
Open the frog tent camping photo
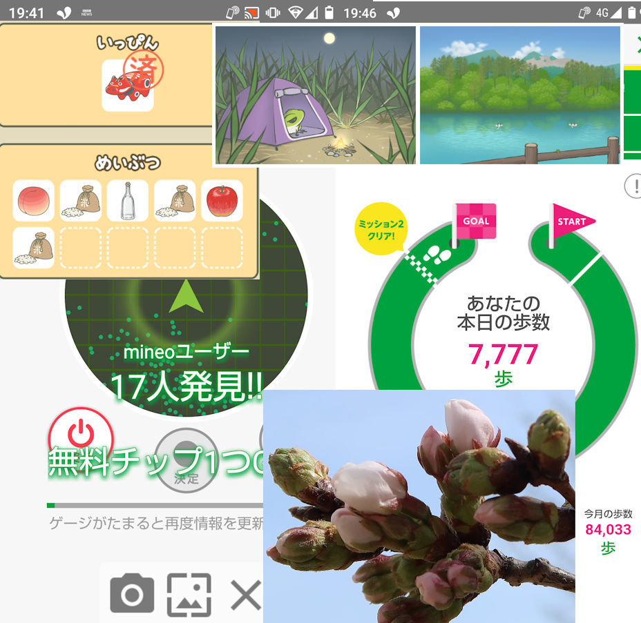tap(316, 95)
